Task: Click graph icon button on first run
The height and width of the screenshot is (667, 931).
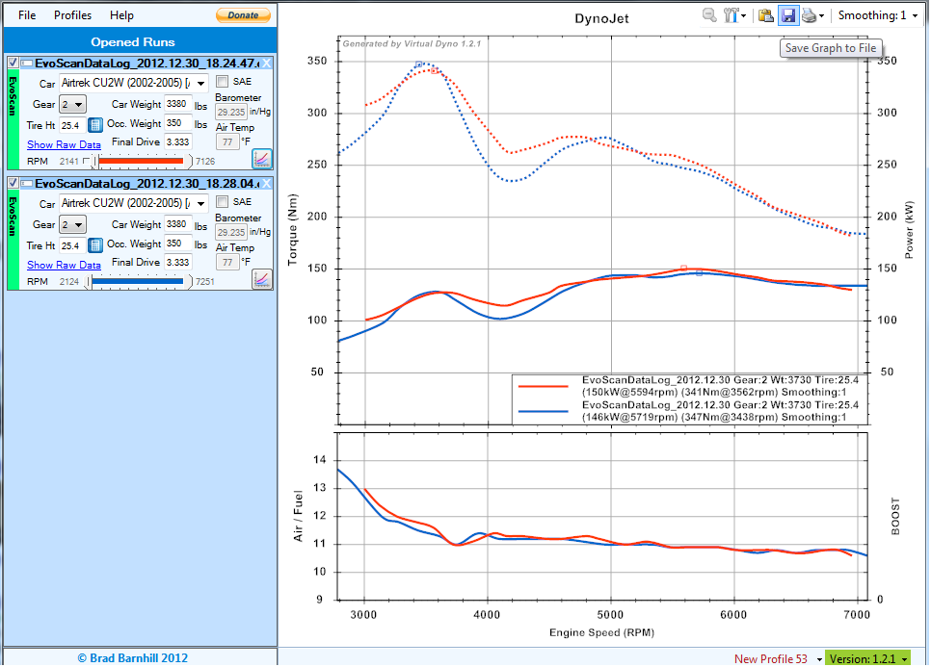Action: pos(262,159)
